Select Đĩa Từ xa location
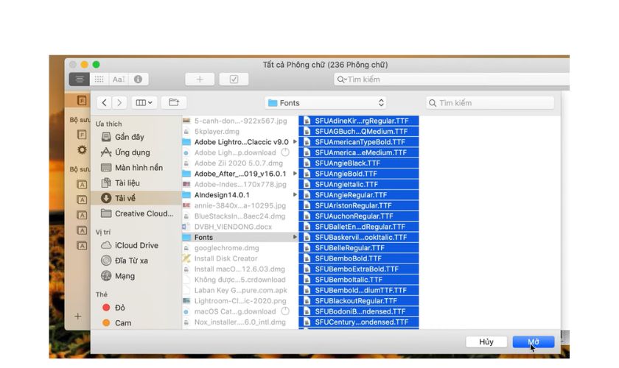The image size is (619, 368). point(136,261)
